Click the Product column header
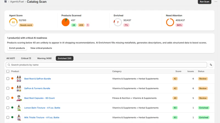 15,71
